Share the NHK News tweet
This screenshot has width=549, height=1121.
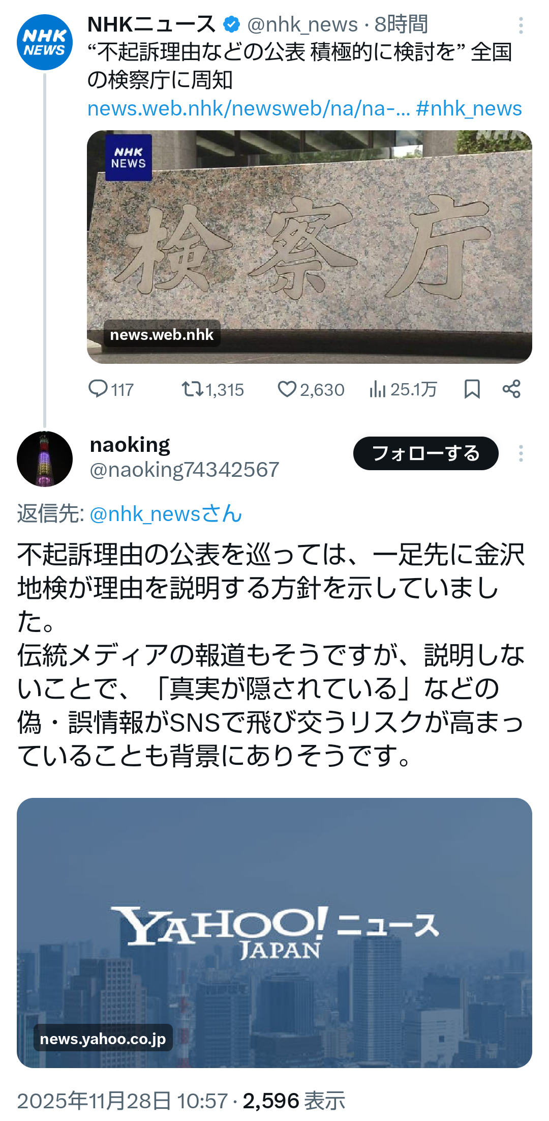click(x=511, y=389)
